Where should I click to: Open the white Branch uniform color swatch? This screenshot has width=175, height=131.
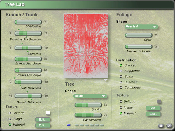point(48,113)
